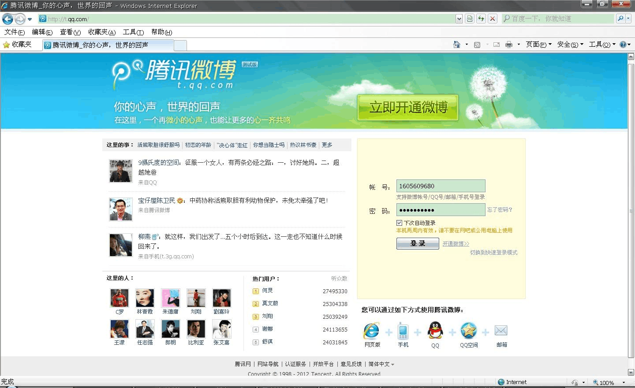Open 柳燕 avatar thumbnail
Screen dimensions: 635x388
point(121,245)
